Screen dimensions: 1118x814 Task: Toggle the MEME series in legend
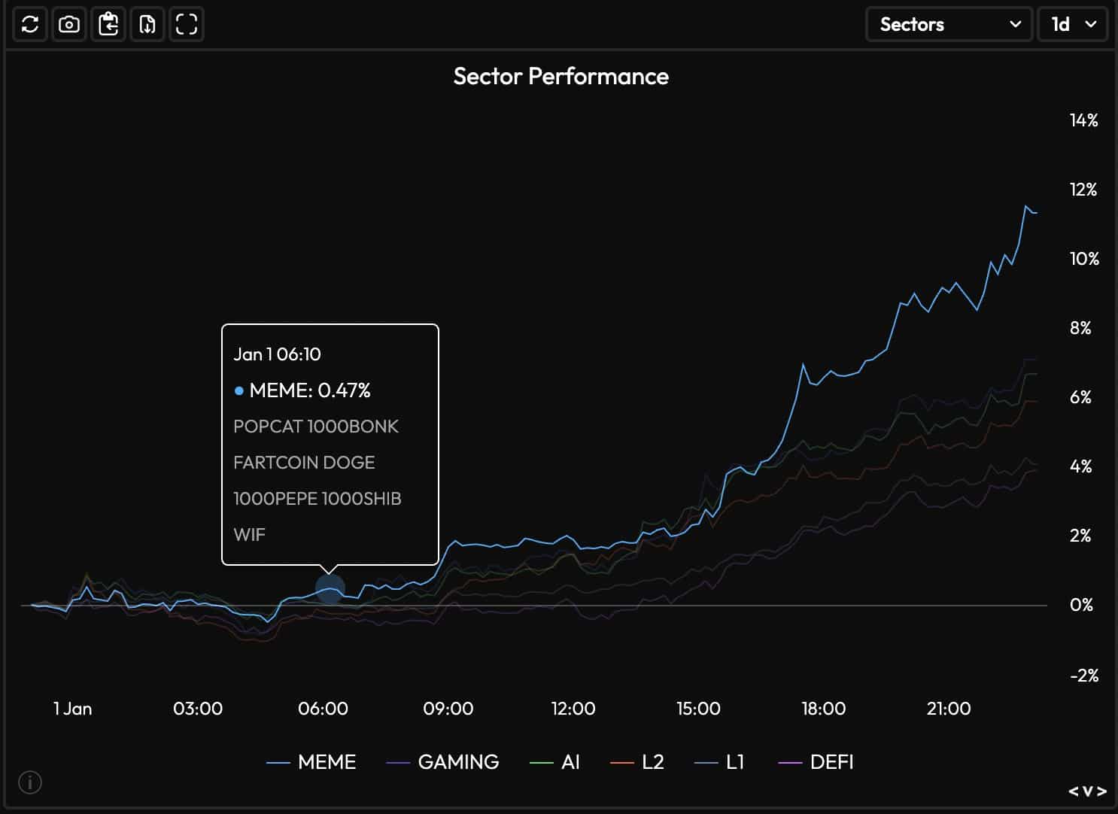[311, 762]
